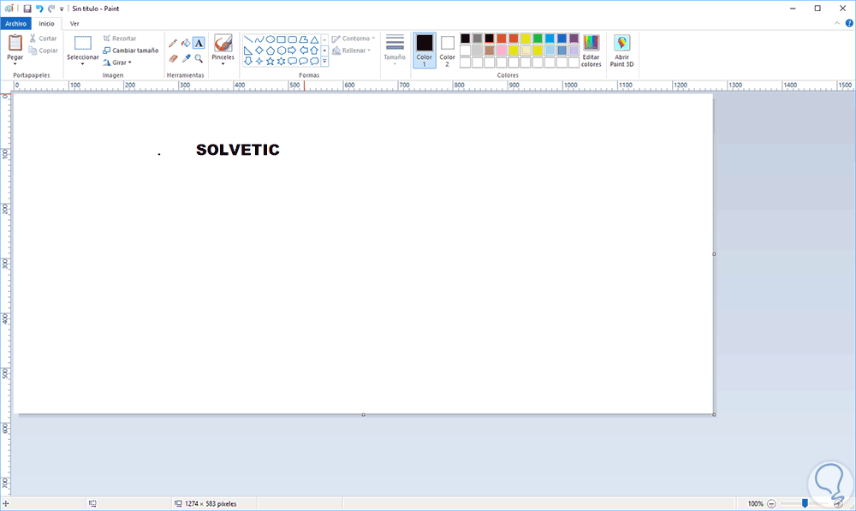Select the Color picker eyedropper tool
The height and width of the screenshot is (511, 856).
[186, 58]
